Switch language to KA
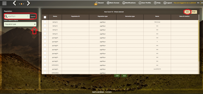 click(198, 3)
